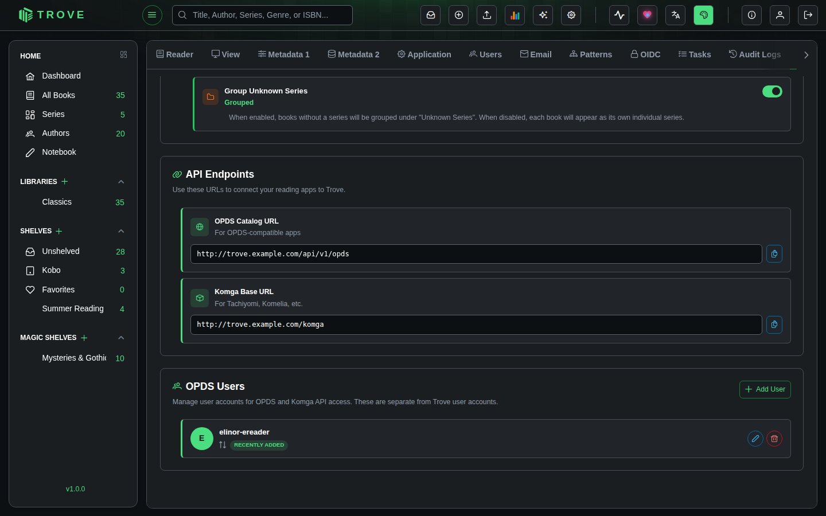Open the Mysteries & Gothic magic shelf
The image size is (826, 516).
pos(73,358)
